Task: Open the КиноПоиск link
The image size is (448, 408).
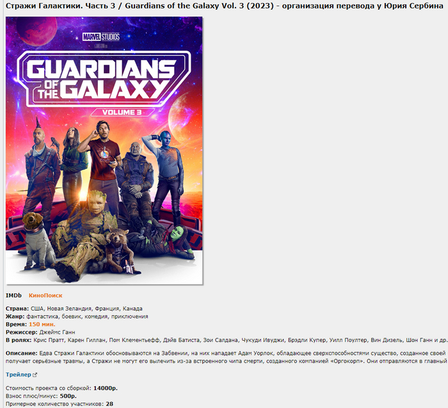Action: (x=45, y=295)
